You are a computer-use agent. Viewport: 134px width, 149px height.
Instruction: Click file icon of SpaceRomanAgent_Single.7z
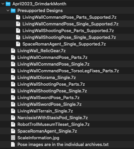click(13, 131)
